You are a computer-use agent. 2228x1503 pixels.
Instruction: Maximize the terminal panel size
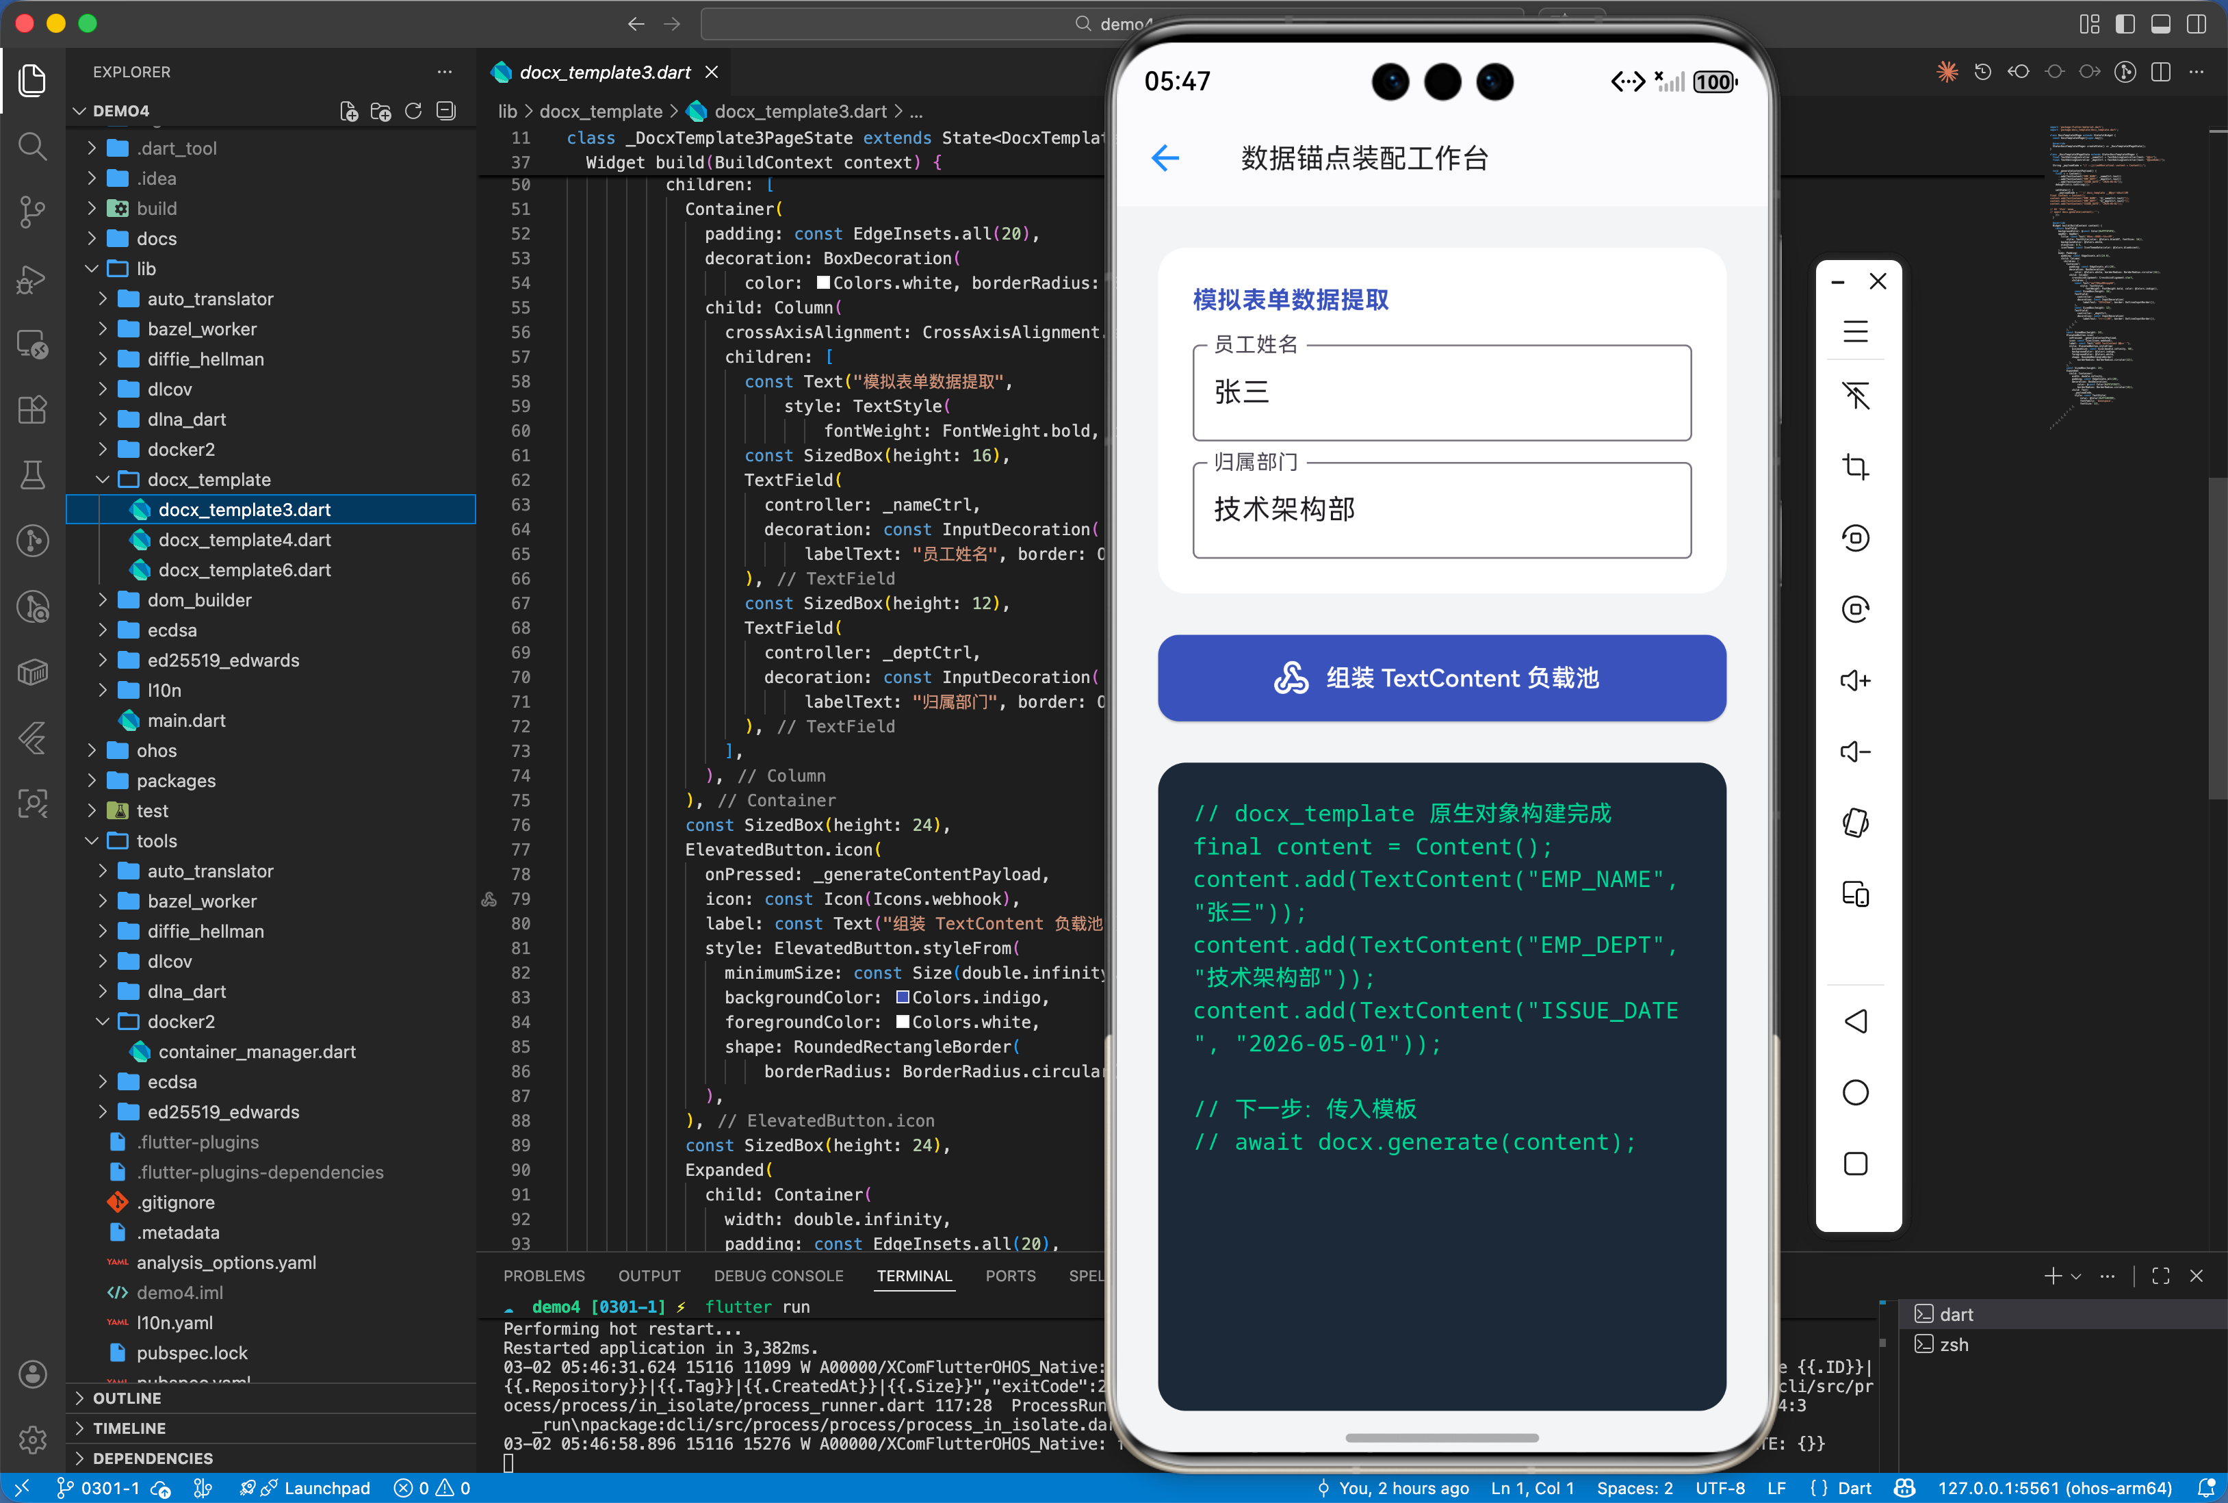2161,1276
